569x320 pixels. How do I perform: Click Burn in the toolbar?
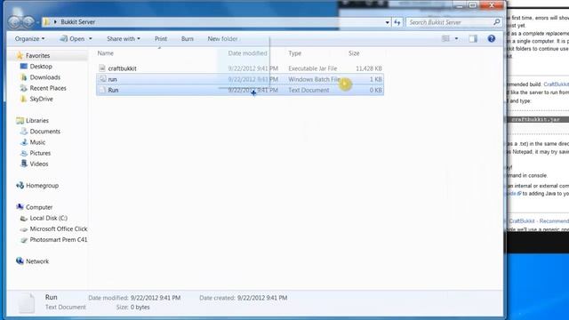point(188,38)
